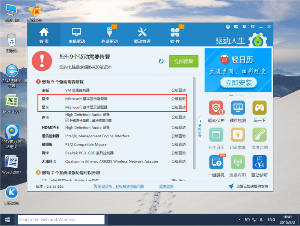This screenshot has height=226, width=300.
Task: Click the 迅雷云加速提供支持 label
Action: pyautogui.click(x=252, y=186)
